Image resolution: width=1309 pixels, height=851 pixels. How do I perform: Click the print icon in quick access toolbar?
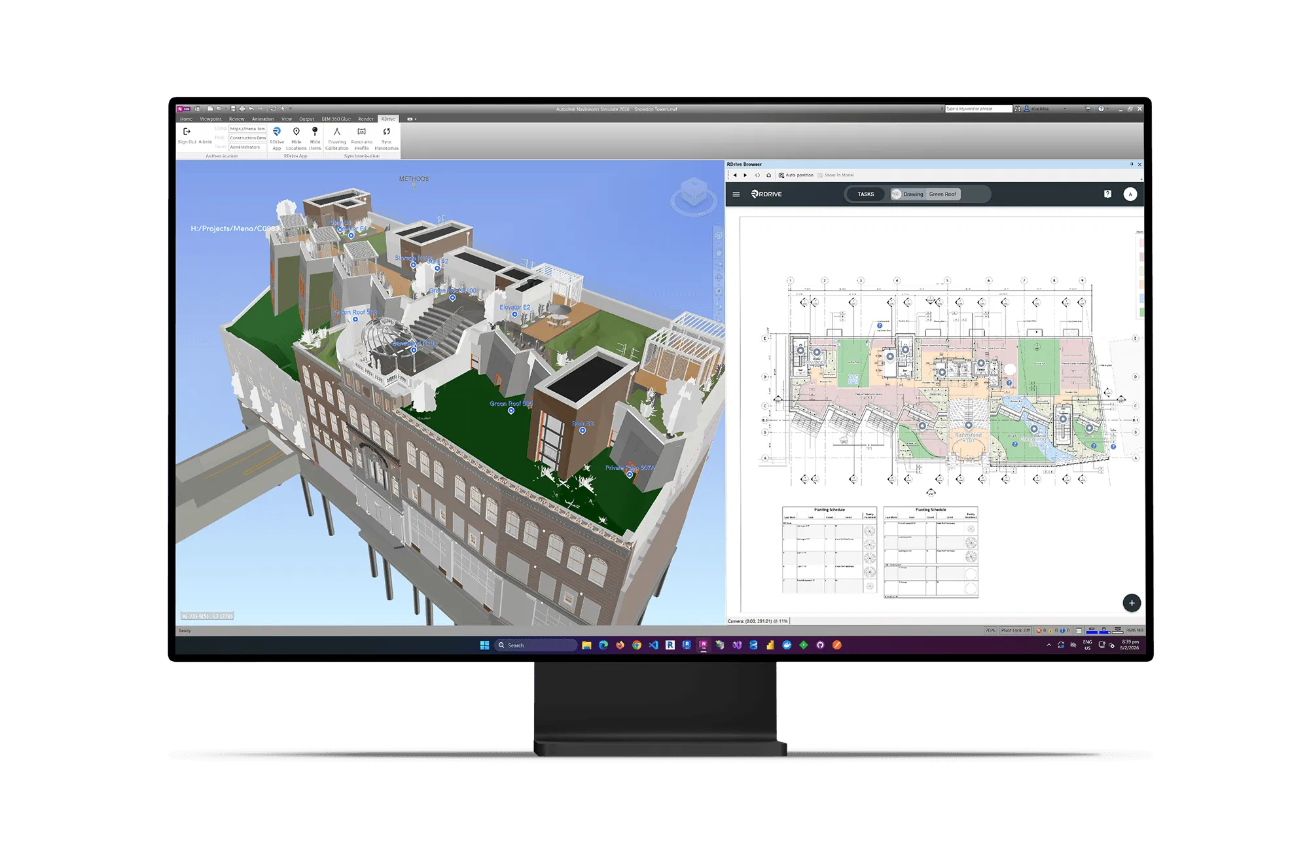(242, 109)
